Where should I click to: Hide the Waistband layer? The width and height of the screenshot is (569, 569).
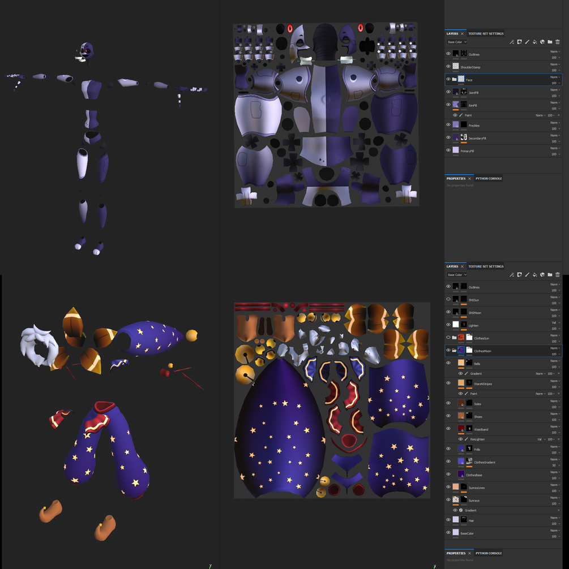pos(448,429)
